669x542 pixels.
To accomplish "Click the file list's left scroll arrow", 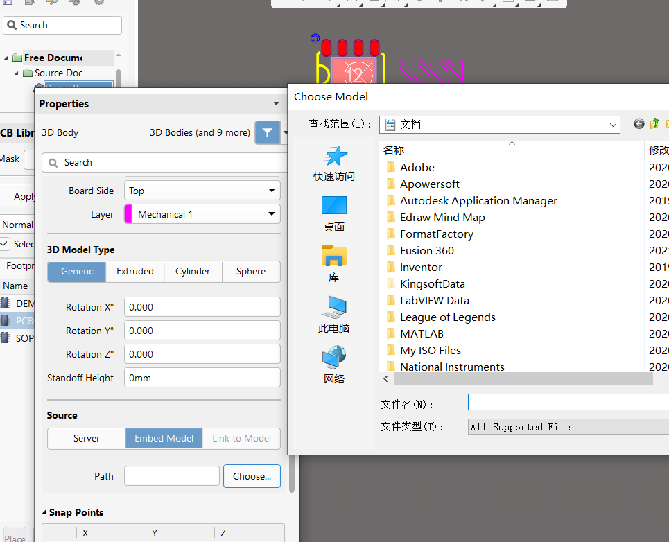I will pyautogui.click(x=386, y=378).
